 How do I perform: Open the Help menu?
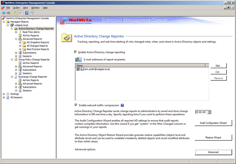(x=45, y=8)
